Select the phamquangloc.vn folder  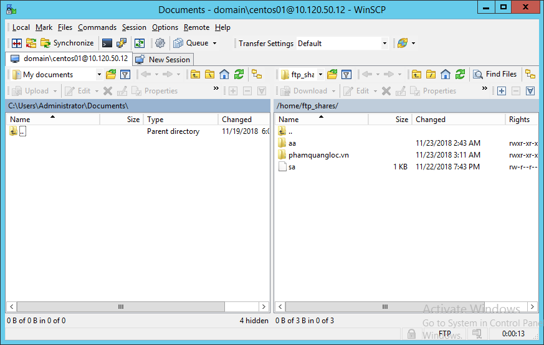coord(318,155)
